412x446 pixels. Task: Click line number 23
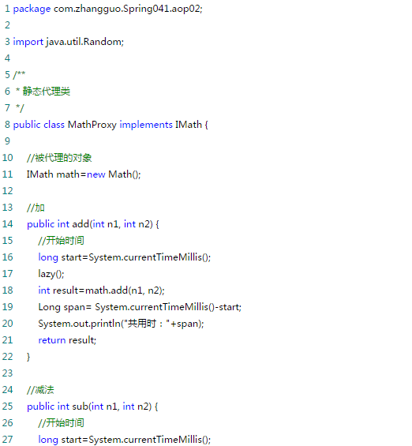coord(8,373)
